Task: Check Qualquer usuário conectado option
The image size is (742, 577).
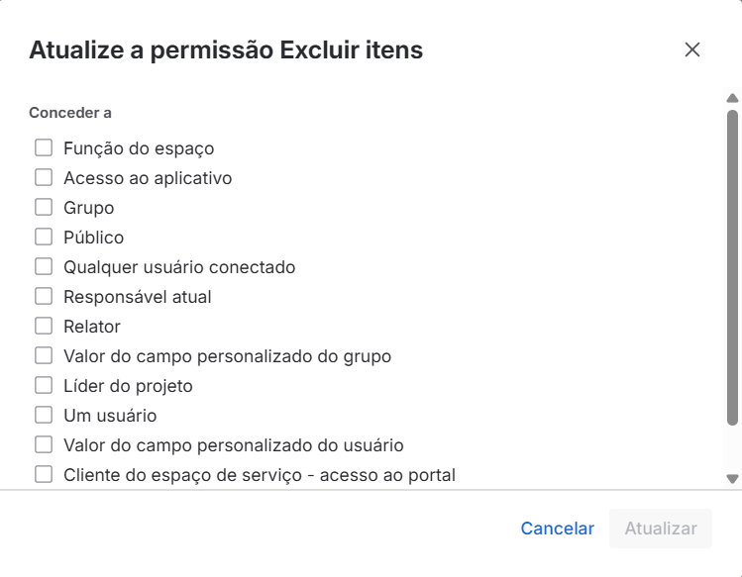Action: 44,267
